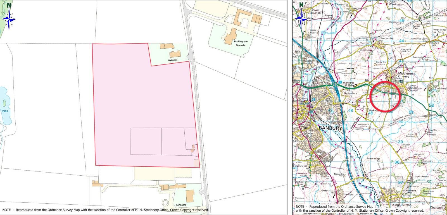Click the Longacre label
Viewport: 447px width, 215px height.
(x=181, y=205)
